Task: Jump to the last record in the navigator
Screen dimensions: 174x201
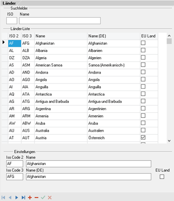Action: tap(23, 198)
